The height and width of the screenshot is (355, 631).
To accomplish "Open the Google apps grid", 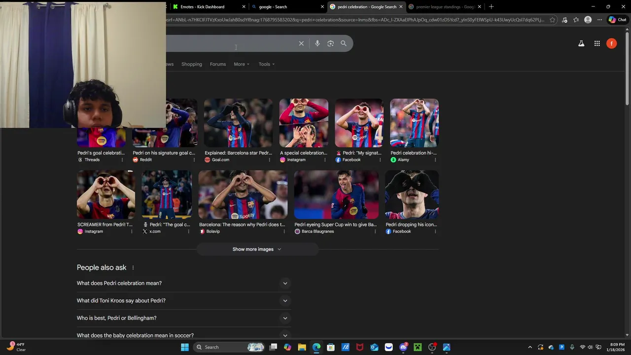I will pyautogui.click(x=597, y=43).
